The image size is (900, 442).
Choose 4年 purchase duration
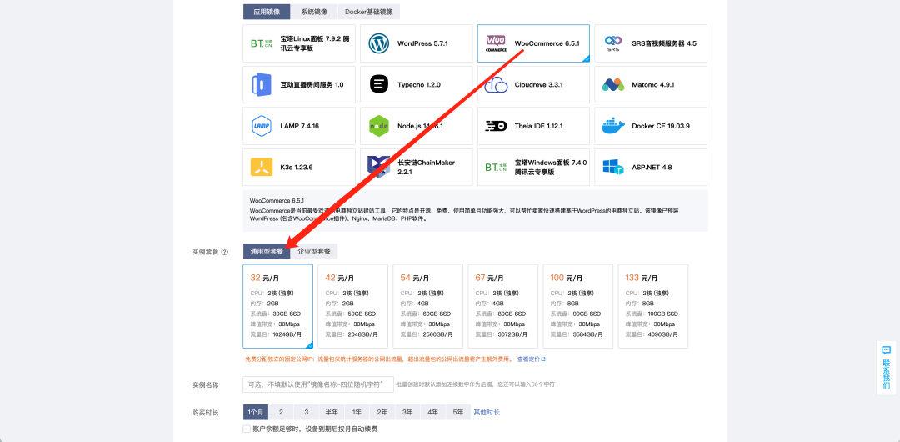[x=432, y=412]
